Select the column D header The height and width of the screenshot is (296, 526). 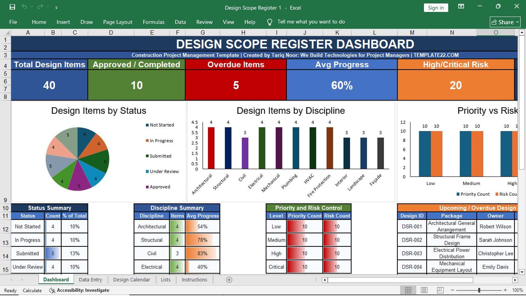(111, 32)
